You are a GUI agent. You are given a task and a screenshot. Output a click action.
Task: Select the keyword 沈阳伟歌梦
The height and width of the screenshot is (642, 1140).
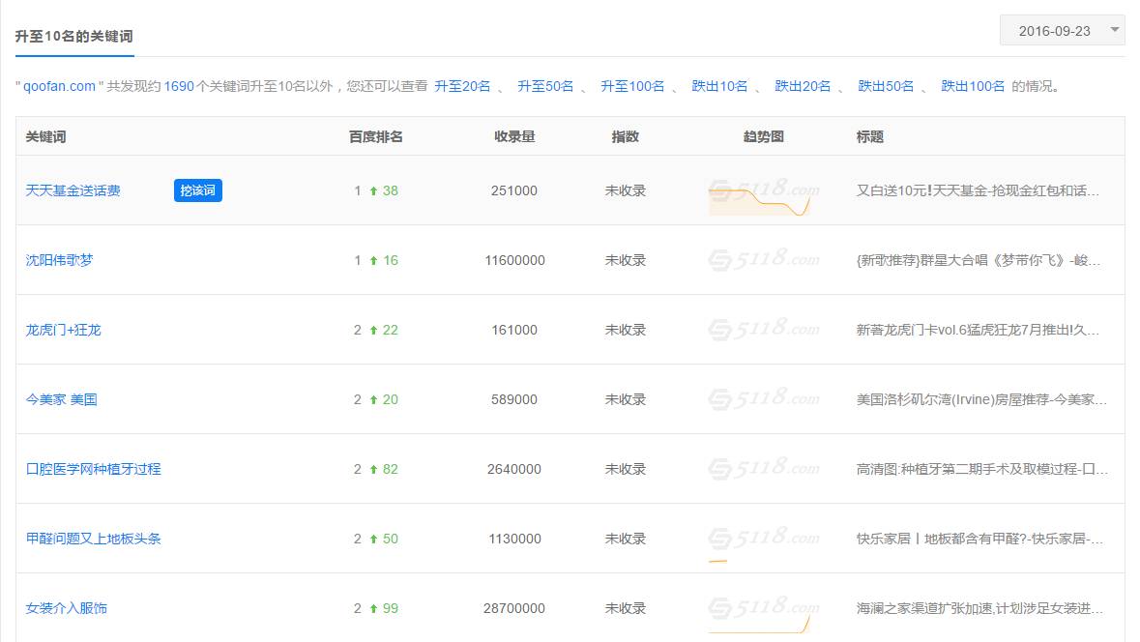60,260
